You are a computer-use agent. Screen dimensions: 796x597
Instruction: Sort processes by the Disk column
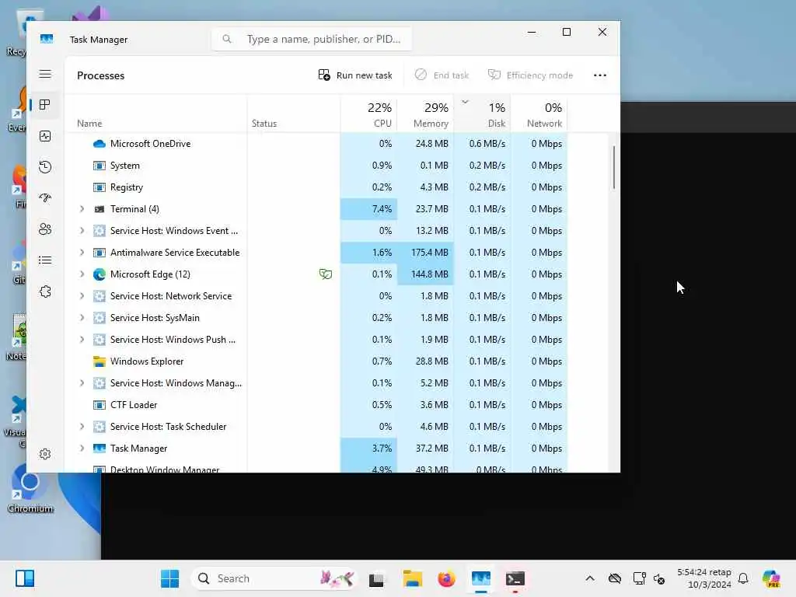482,115
